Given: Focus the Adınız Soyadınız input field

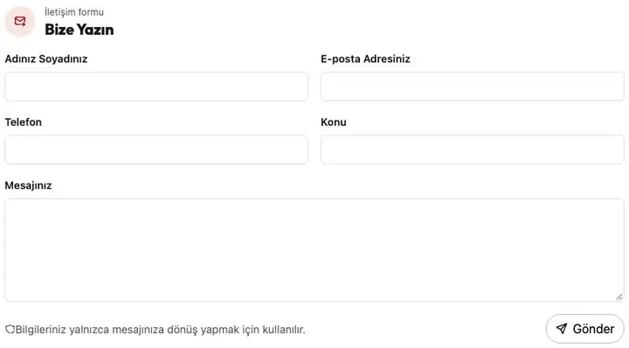Looking at the screenshot, I should (x=156, y=87).
